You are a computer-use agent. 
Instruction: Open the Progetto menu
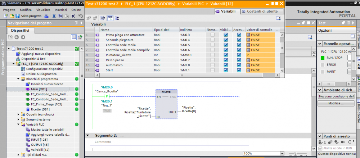pyautogui.click(x=9, y=10)
